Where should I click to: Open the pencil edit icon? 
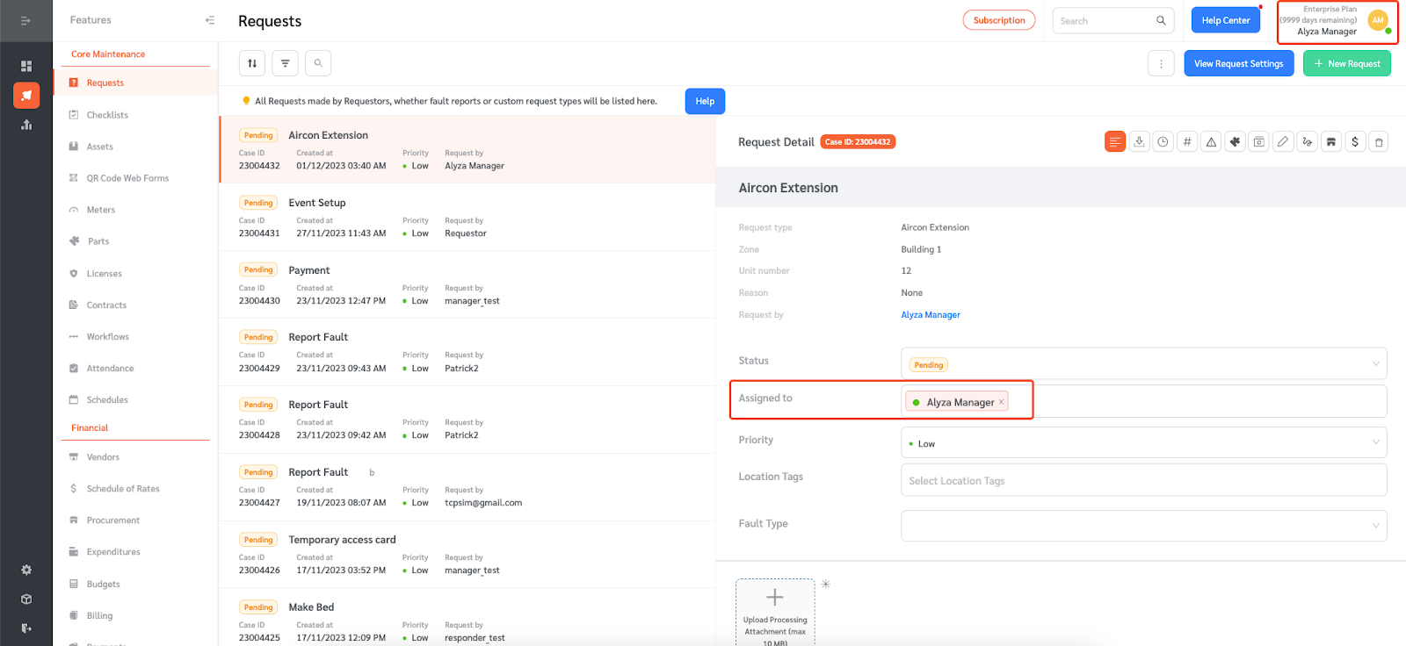[x=1283, y=142]
